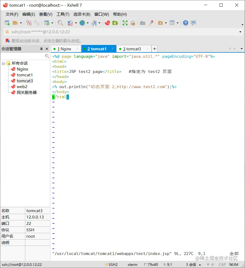Select the 网关服务器 session in tree
Image resolution: width=245 pixels, height=268 pixels.
(x=27, y=92)
